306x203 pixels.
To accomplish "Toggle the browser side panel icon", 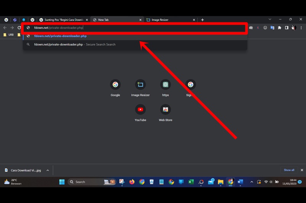I will [x=286, y=28].
